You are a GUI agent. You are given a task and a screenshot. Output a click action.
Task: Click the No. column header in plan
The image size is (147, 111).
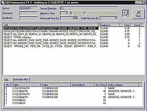[x=8, y=85]
